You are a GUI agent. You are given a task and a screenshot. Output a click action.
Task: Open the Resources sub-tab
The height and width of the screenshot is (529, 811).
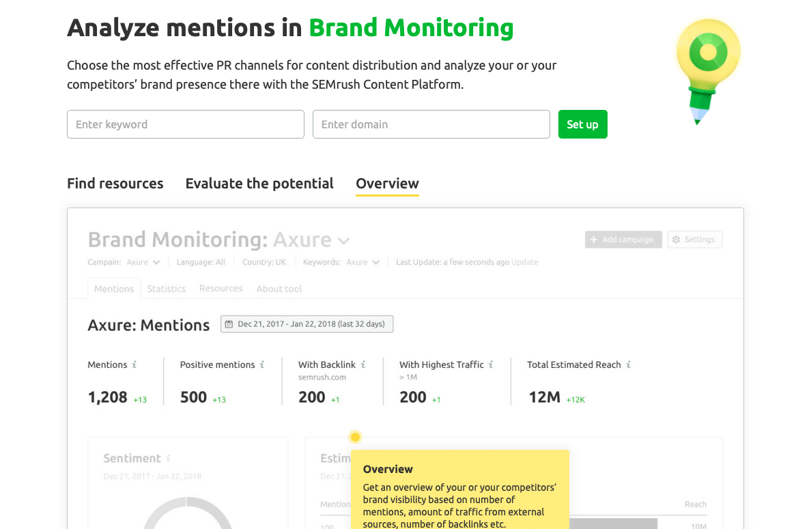coord(221,288)
